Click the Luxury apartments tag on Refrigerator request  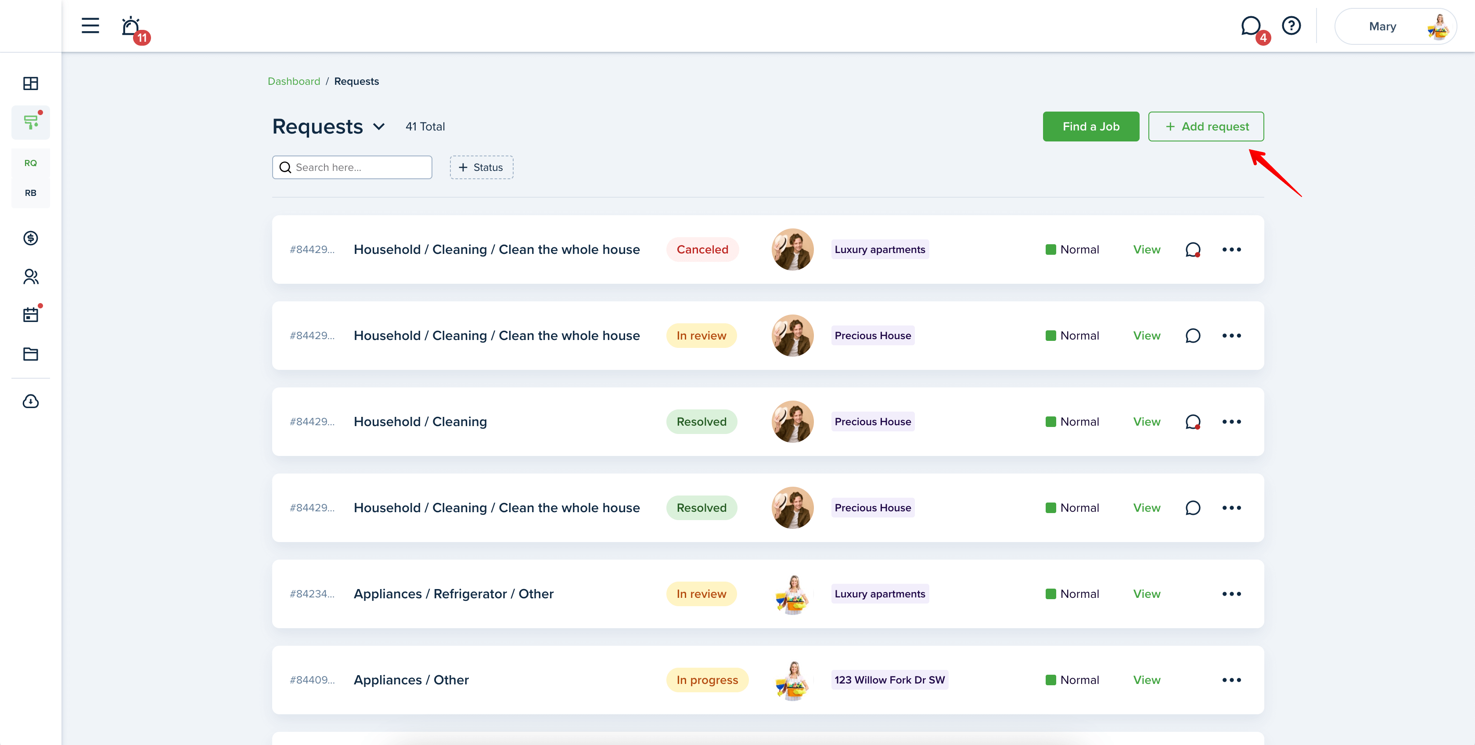tap(879, 594)
